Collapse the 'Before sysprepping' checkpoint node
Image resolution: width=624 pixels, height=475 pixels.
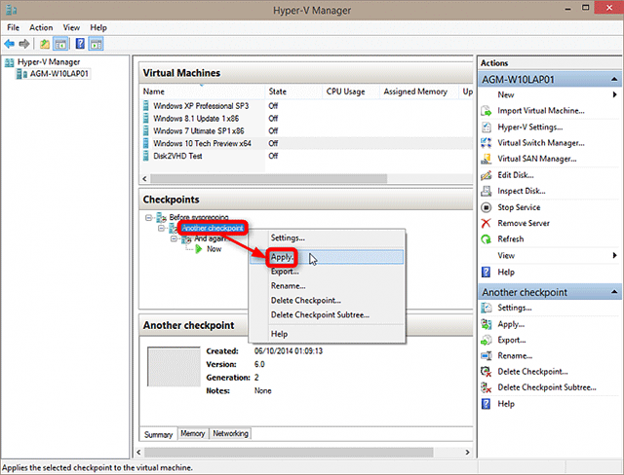pos(147,216)
